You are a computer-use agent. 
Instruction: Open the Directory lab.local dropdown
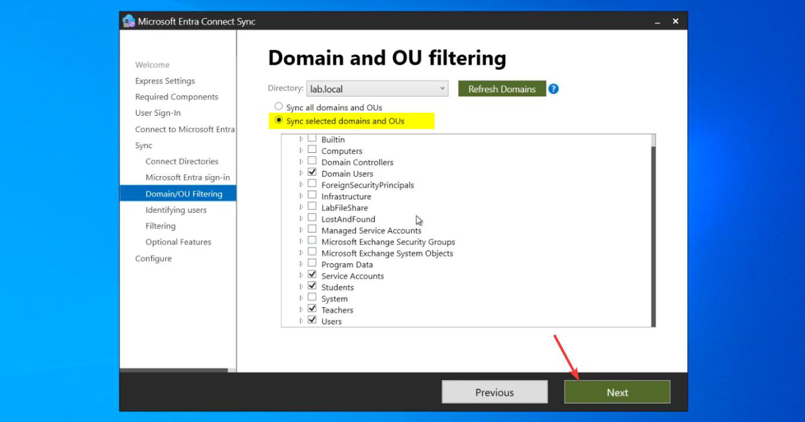pyautogui.click(x=377, y=89)
